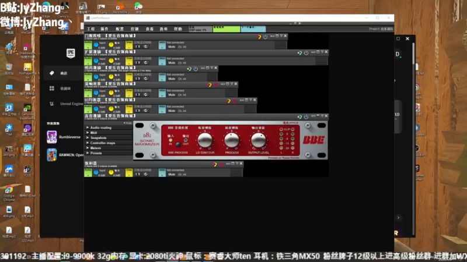Toggle power on the 高音激励 plugin
The image size is (467, 262).
[306, 117]
